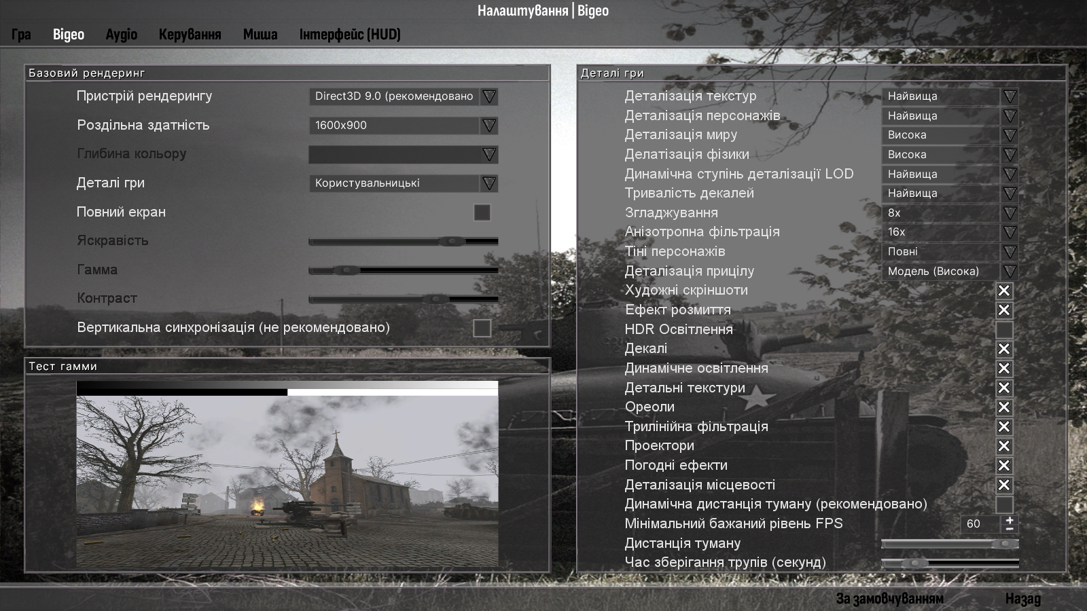This screenshot has width=1087, height=611.
Task: Click the FPS plus/minus stepper
Action: (x=1010, y=524)
